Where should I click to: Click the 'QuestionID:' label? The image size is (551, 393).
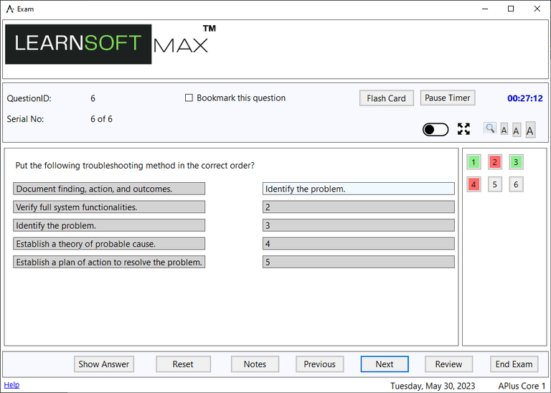[29, 98]
